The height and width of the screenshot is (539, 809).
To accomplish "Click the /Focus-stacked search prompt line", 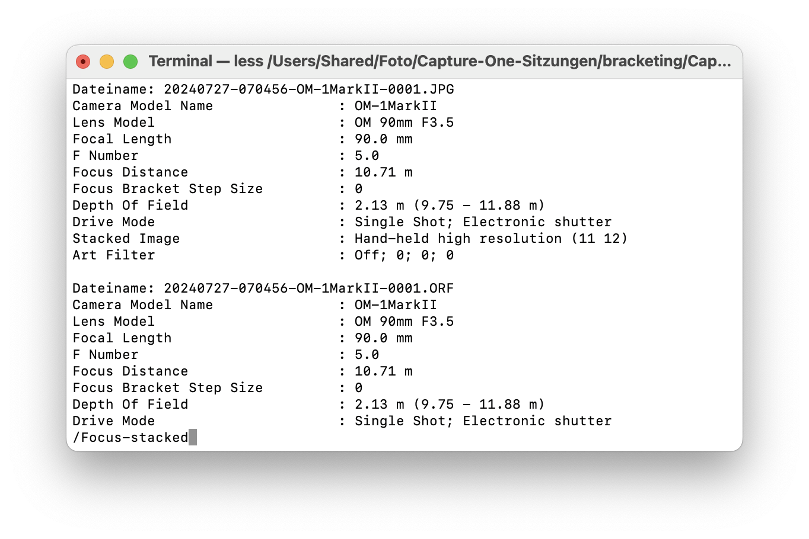I will point(130,438).
